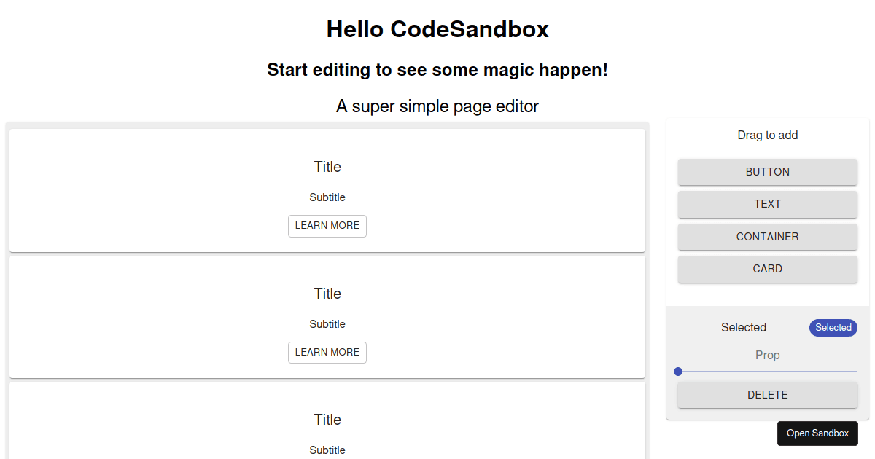Click the Prop label in the Selected panel
This screenshot has width=875, height=459.
(x=767, y=355)
